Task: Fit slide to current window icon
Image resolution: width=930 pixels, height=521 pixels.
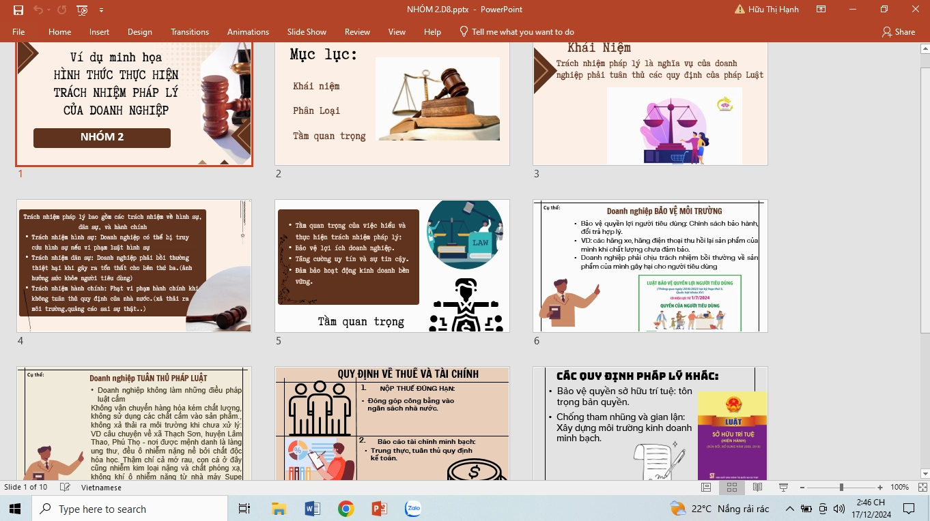Action: tap(922, 488)
